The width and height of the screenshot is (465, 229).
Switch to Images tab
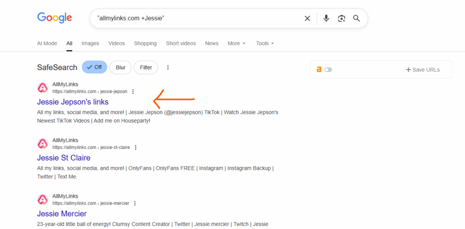90,43
